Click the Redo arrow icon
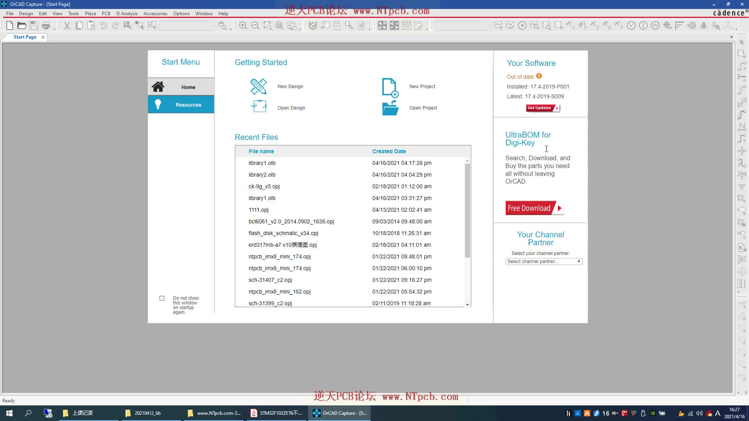Screen dimensions: 749x421 point(115,26)
